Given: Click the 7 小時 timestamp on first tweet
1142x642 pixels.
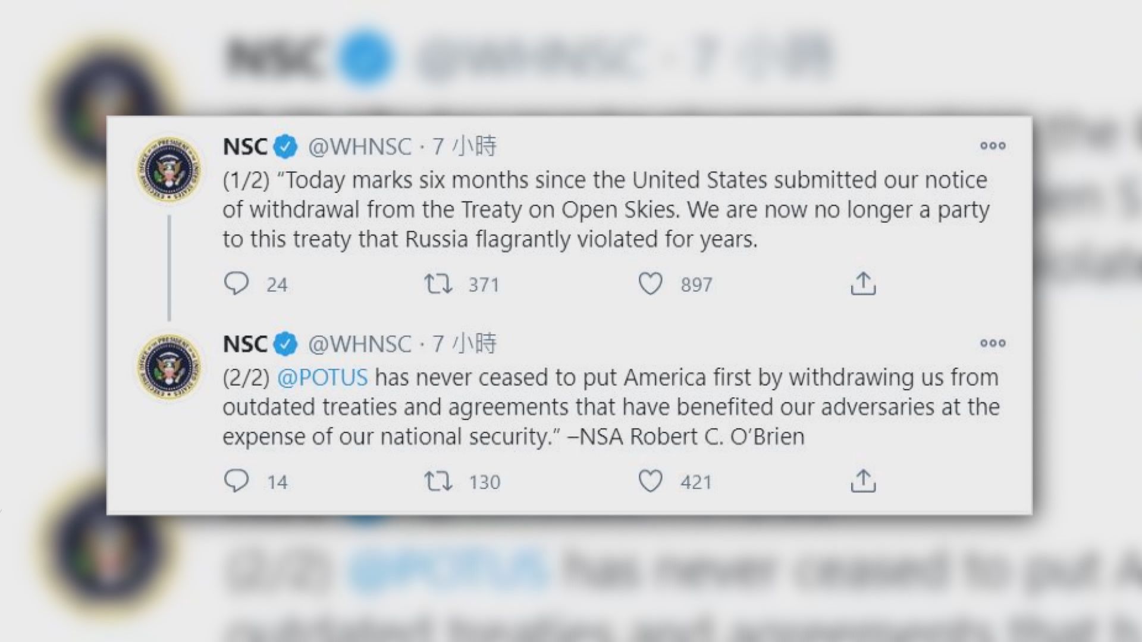Looking at the screenshot, I should click(465, 147).
